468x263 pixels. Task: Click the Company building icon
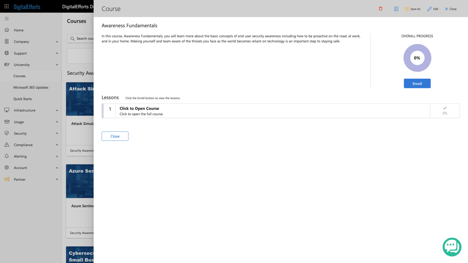(x=6, y=41)
